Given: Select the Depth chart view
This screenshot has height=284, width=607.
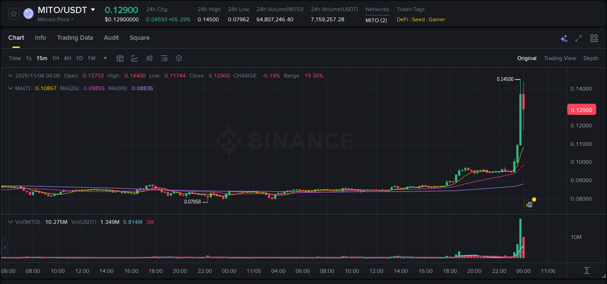Looking at the screenshot, I should [x=591, y=58].
